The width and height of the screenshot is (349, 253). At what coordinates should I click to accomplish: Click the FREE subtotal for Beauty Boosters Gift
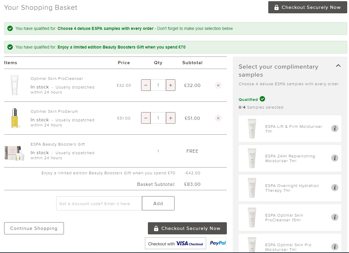[192, 151]
